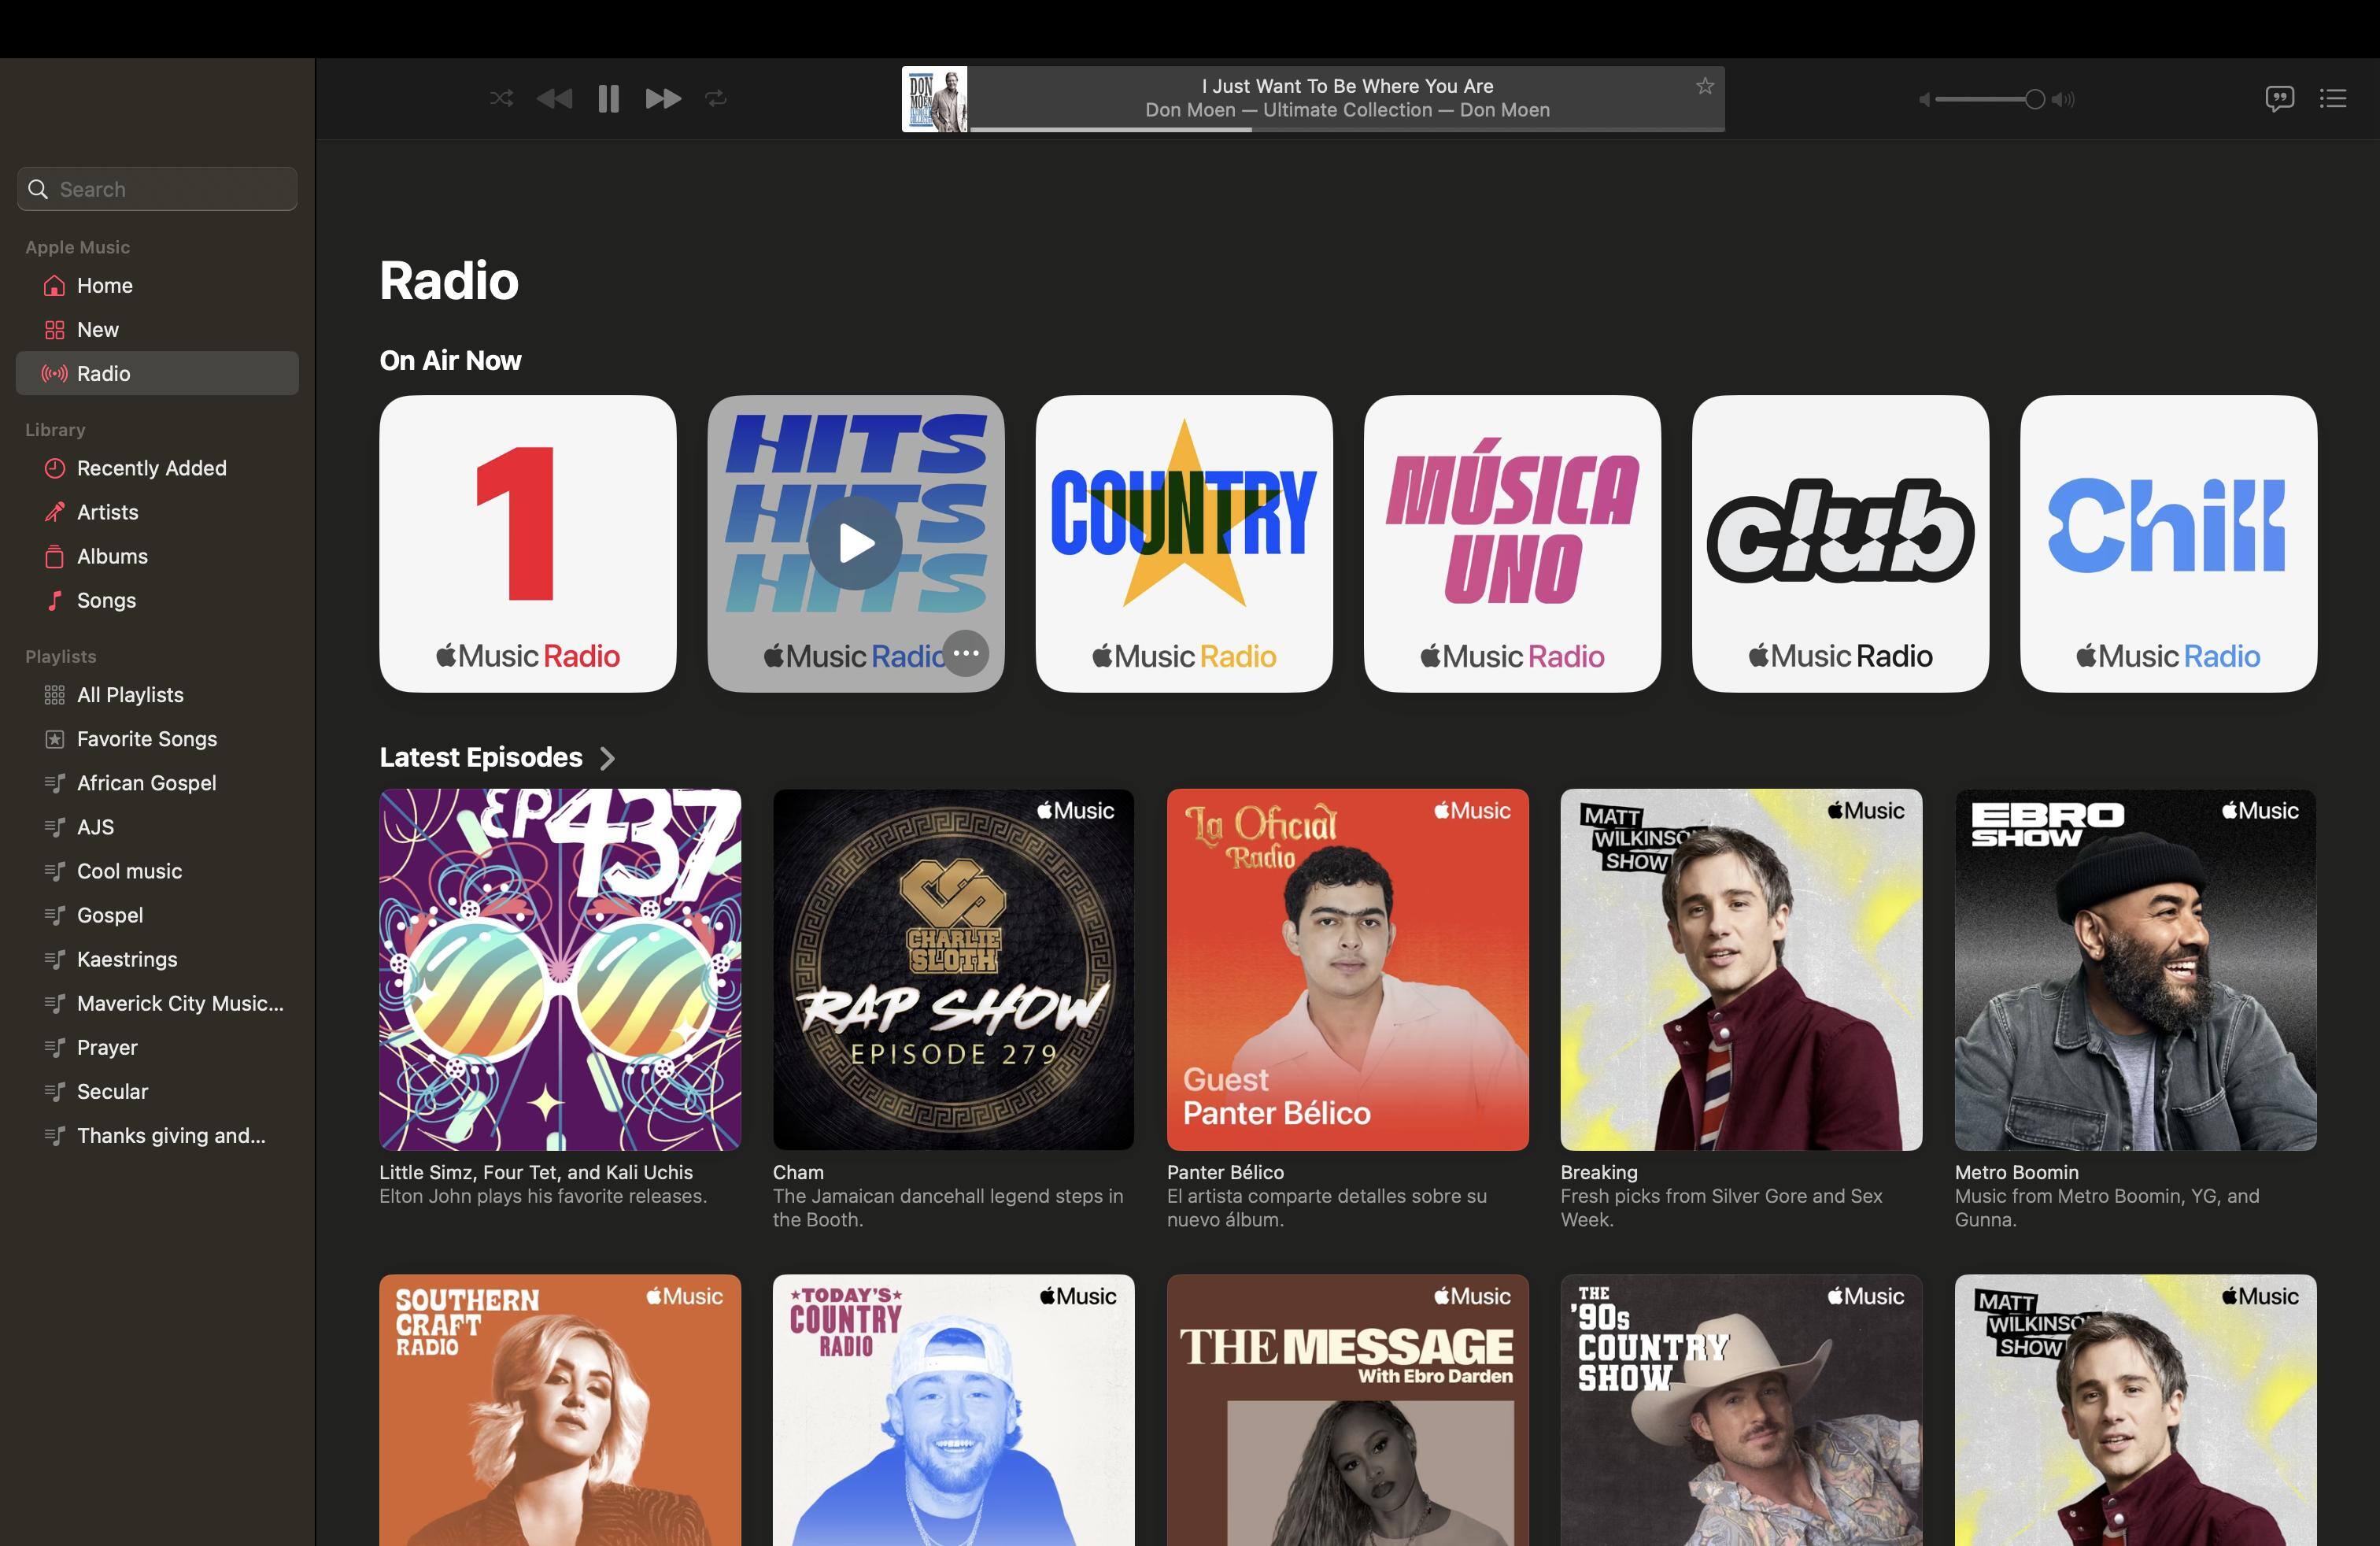Show the Playing Next queue list
This screenshot has height=1546, width=2380.
2333,98
